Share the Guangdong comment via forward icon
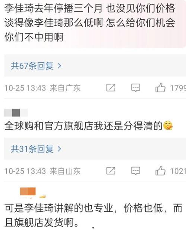This screenshot has width=186, height=230. tap(111, 88)
